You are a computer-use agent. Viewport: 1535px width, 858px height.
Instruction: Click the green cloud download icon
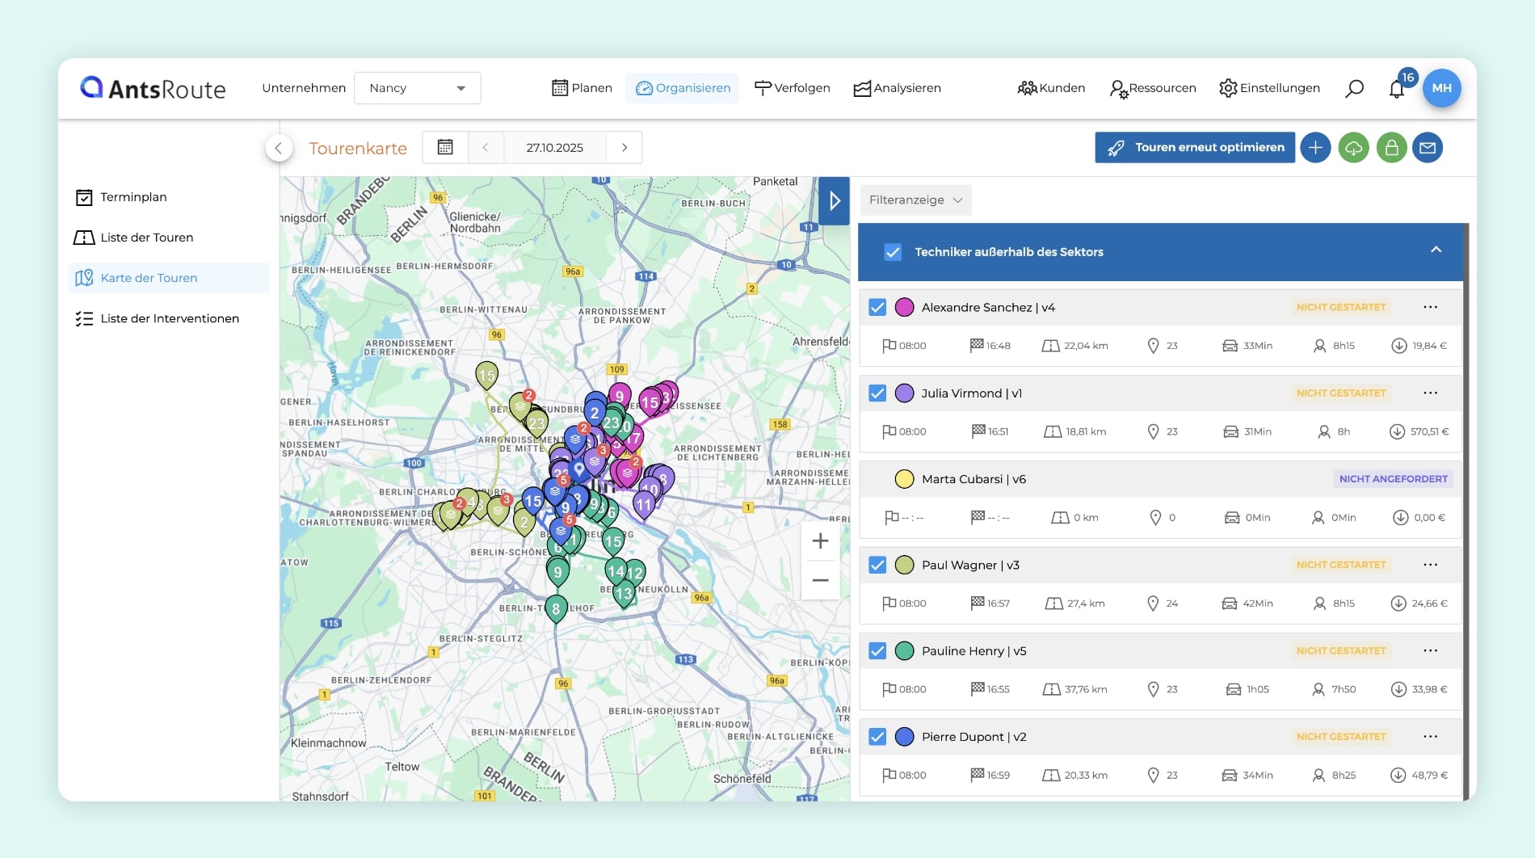point(1353,148)
